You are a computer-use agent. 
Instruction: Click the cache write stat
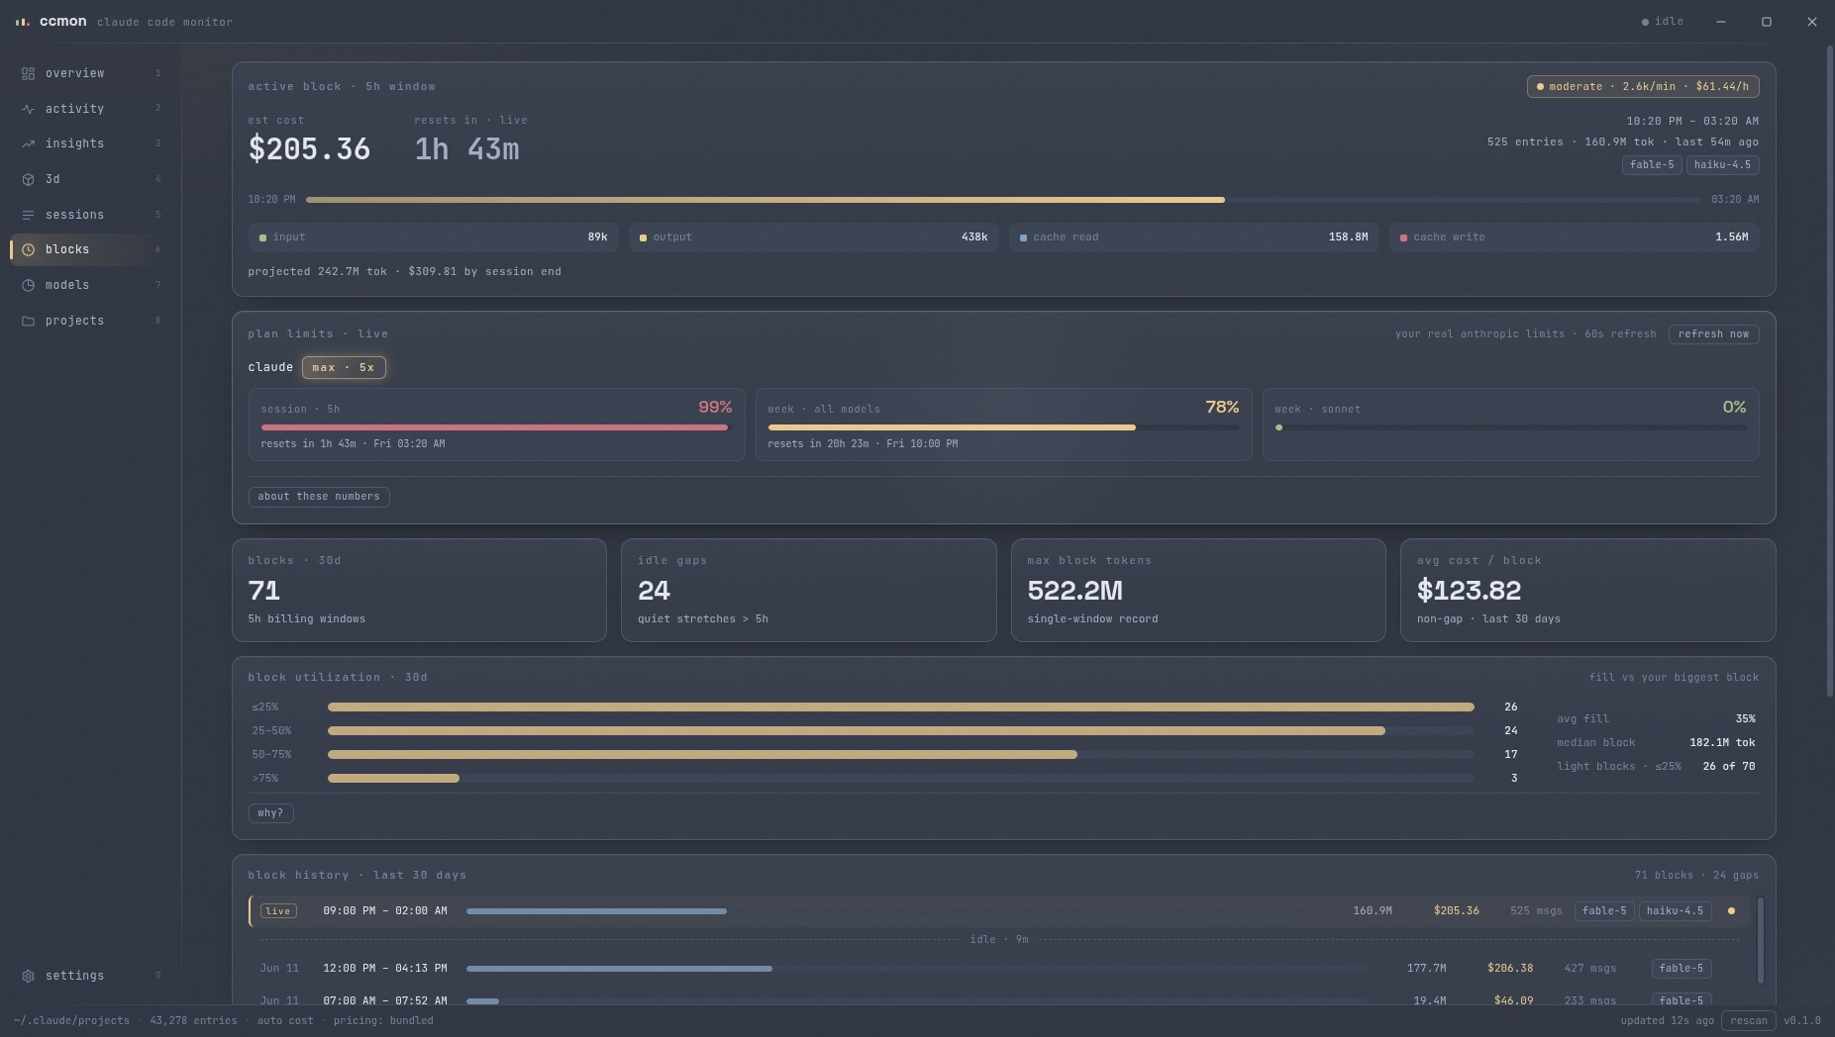pos(1574,237)
